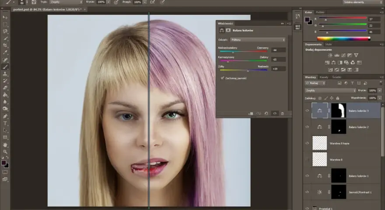
Task: Click the foreground color swatch in Kolor panel
Action: coord(307,19)
